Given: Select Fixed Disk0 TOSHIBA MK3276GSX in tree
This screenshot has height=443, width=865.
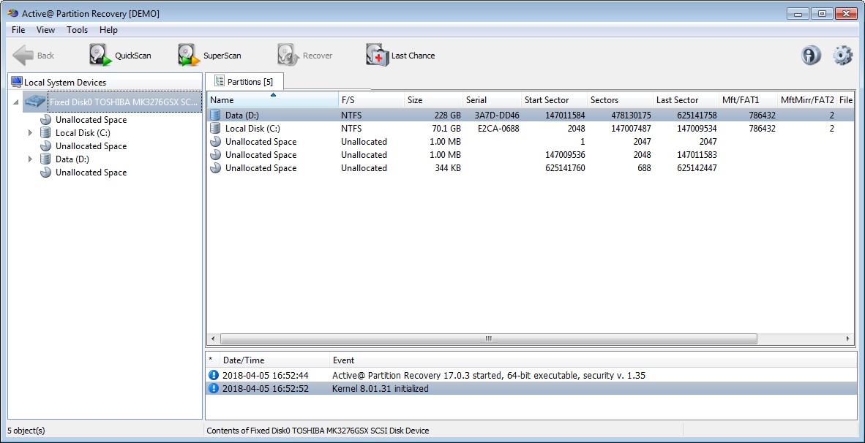Looking at the screenshot, I should [124, 102].
